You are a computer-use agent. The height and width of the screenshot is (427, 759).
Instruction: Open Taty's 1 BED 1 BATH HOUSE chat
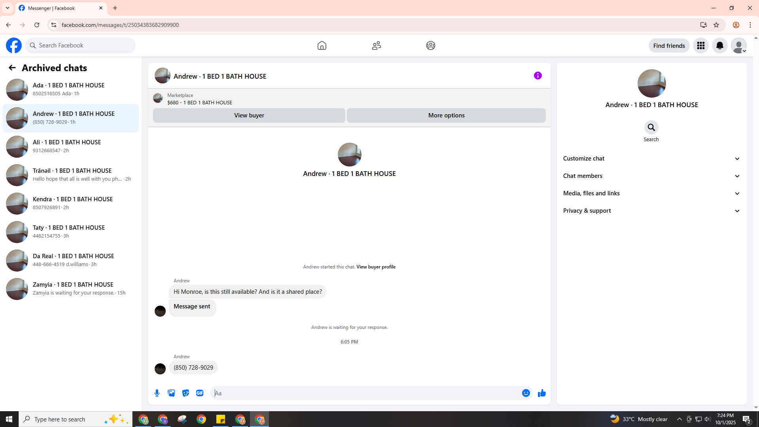point(71,232)
